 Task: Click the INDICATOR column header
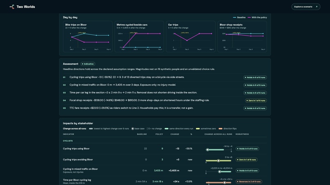68,134
